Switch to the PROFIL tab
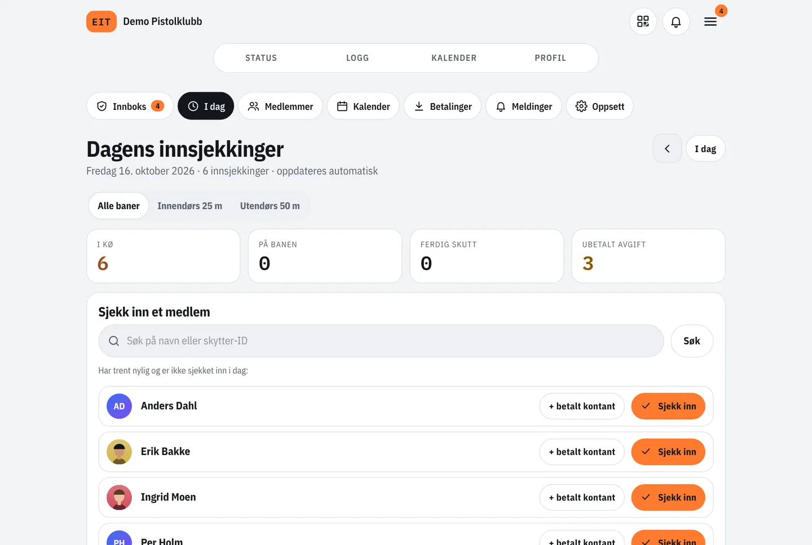The height and width of the screenshot is (545, 812). tap(550, 58)
